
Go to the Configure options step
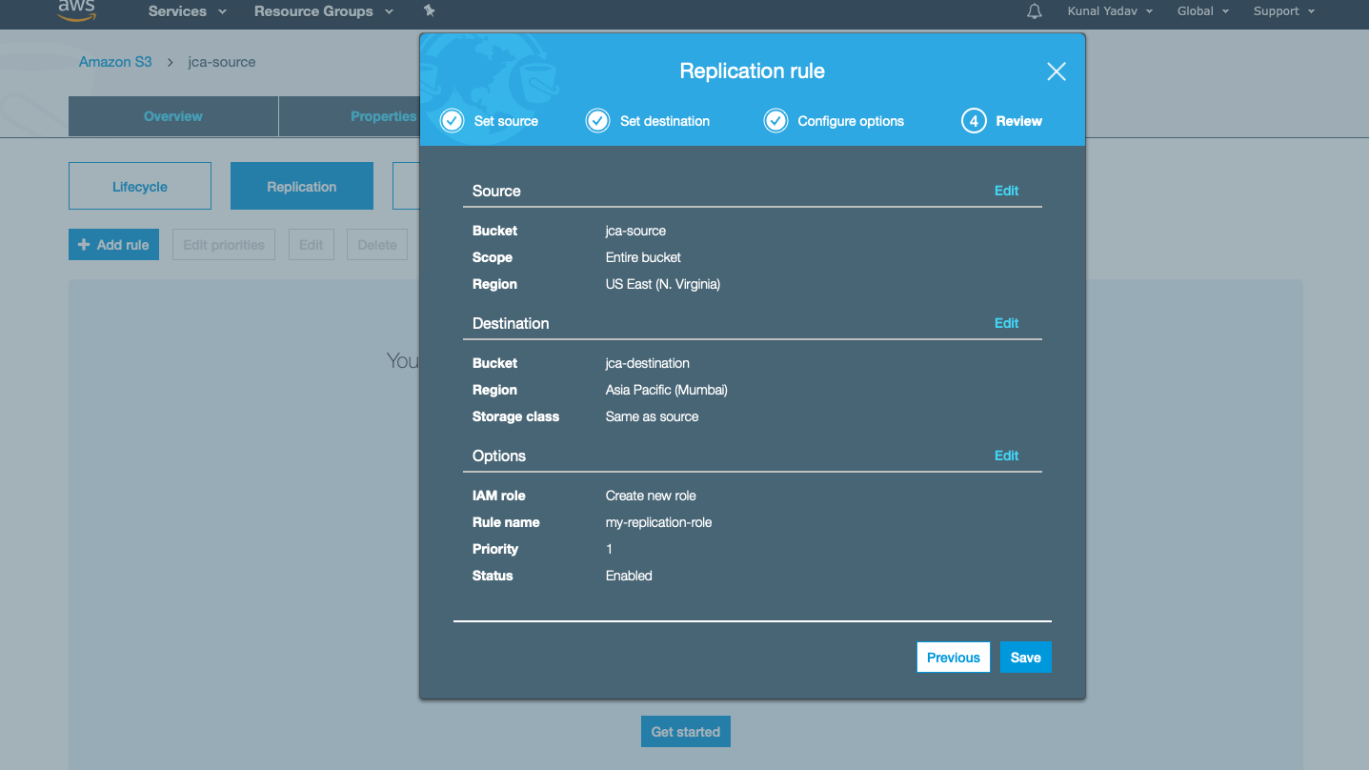click(x=851, y=121)
